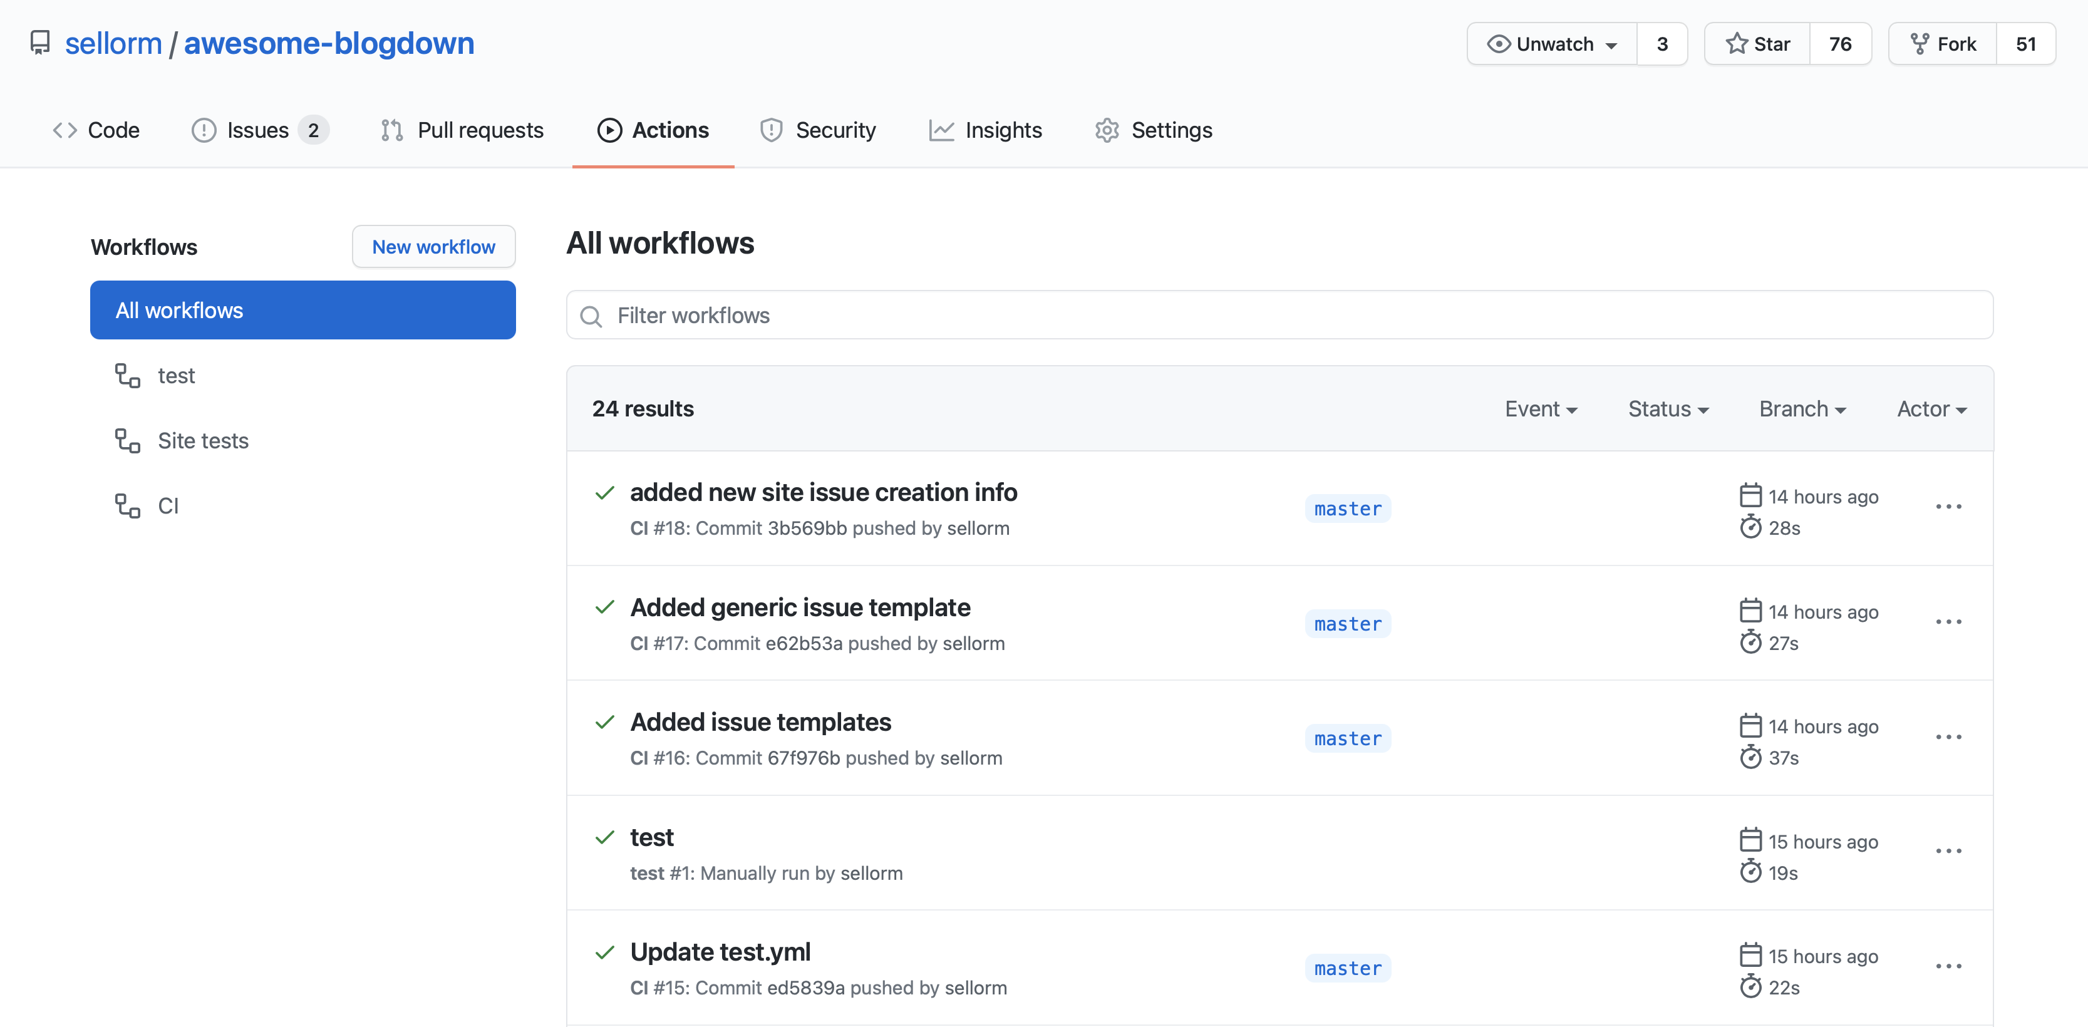This screenshot has width=2088, height=1027.
Task: Click success checkmark on CI #17 run
Action: [x=605, y=608]
